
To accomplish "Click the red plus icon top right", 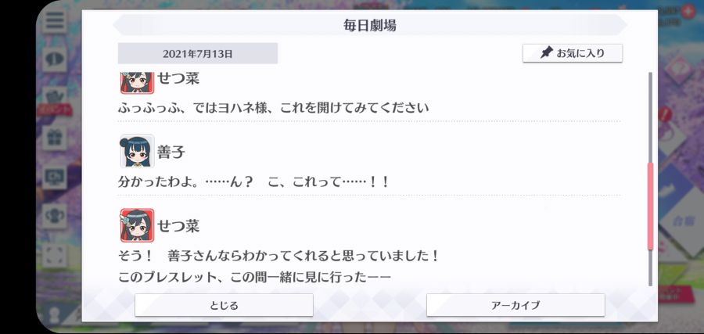I will 688,12.
